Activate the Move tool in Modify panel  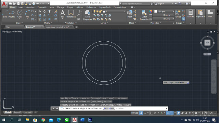40,11
